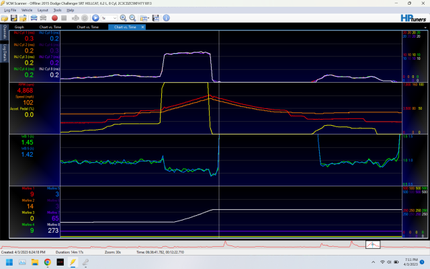
Task: Click the viewport marker on overview timeline
Action: 373,244
